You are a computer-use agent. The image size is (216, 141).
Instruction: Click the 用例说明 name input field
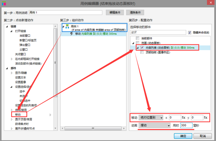click(66, 13)
